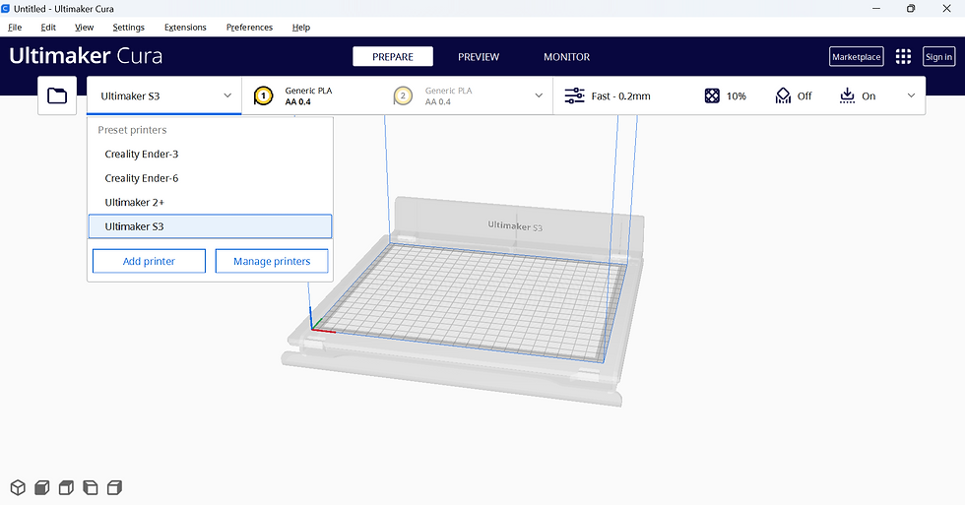Click the support Off icon
The height and width of the screenshot is (505, 965).
point(783,95)
